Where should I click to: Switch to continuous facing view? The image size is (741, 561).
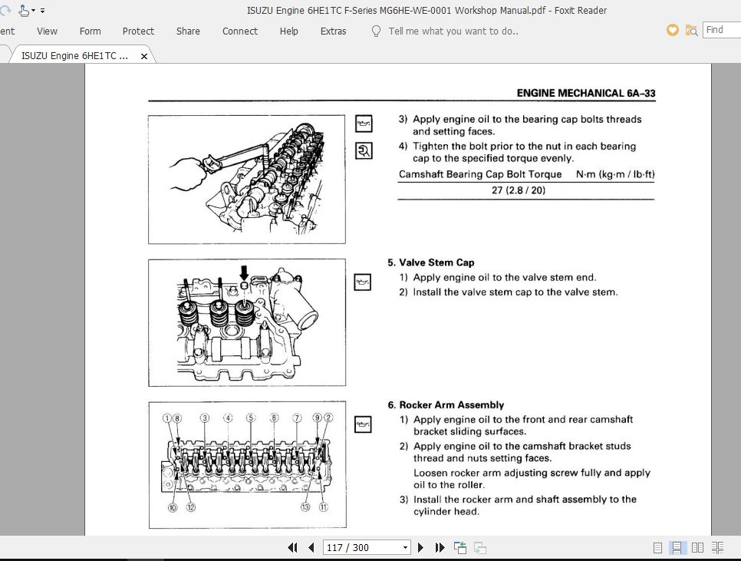point(717,548)
